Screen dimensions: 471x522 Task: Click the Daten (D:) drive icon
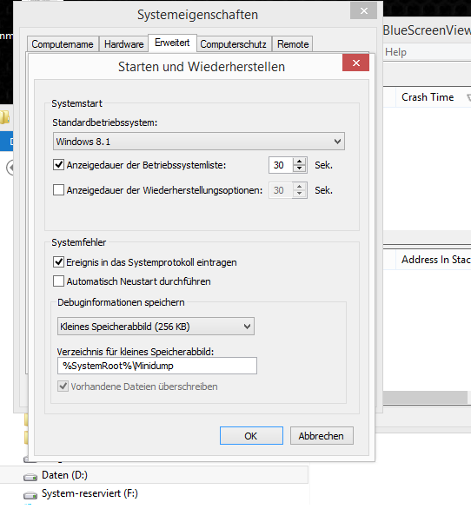pos(30,478)
